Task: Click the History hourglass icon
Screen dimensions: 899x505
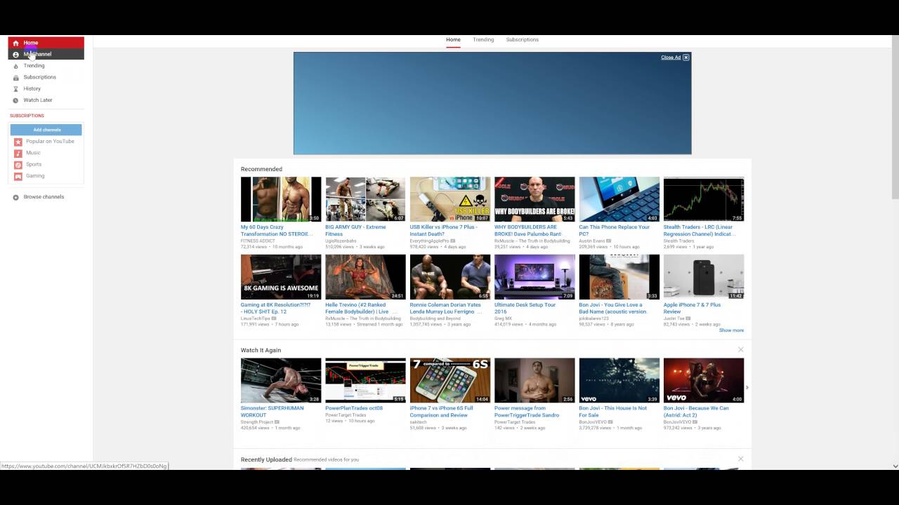Action: tap(15, 88)
